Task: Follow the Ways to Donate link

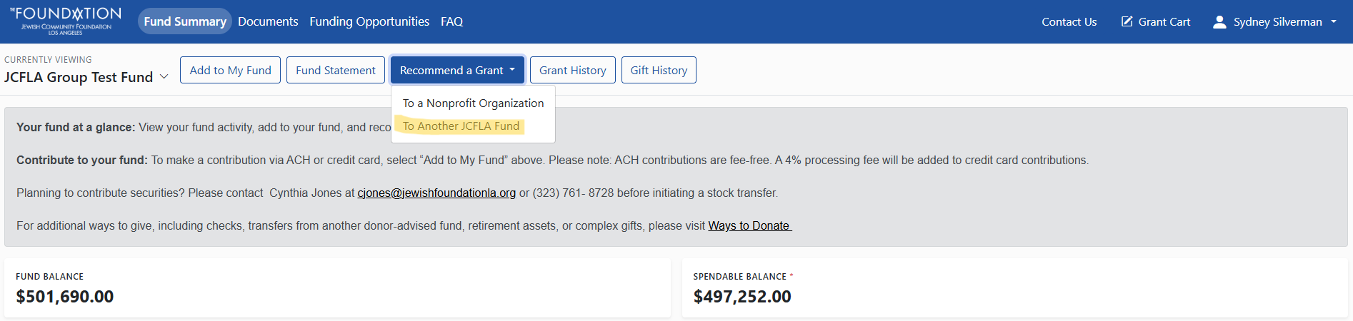Action: point(749,225)
